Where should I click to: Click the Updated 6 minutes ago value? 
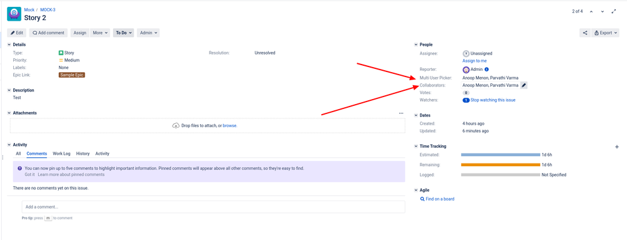point(476,131)
